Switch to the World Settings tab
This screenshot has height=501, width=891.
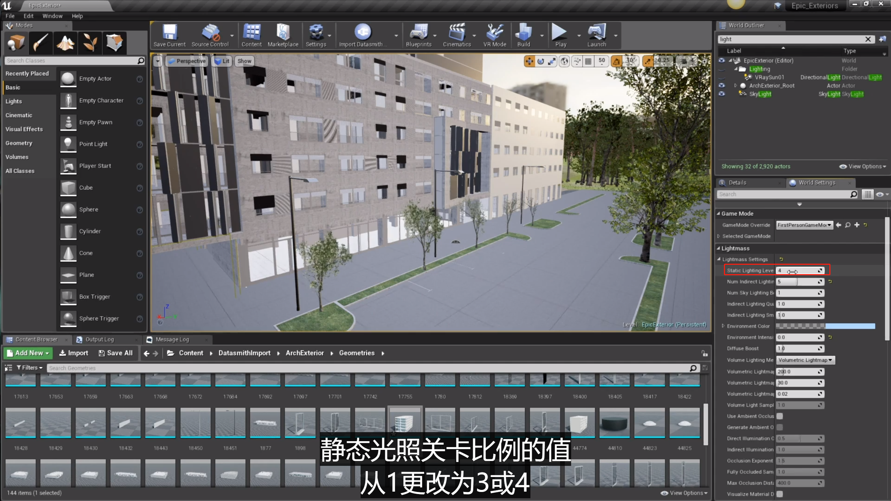817,183
